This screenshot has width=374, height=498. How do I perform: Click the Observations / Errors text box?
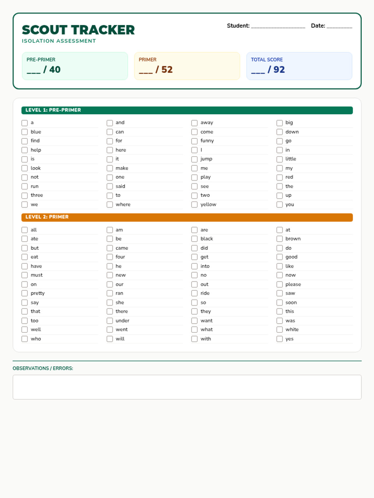click(187, 387)
